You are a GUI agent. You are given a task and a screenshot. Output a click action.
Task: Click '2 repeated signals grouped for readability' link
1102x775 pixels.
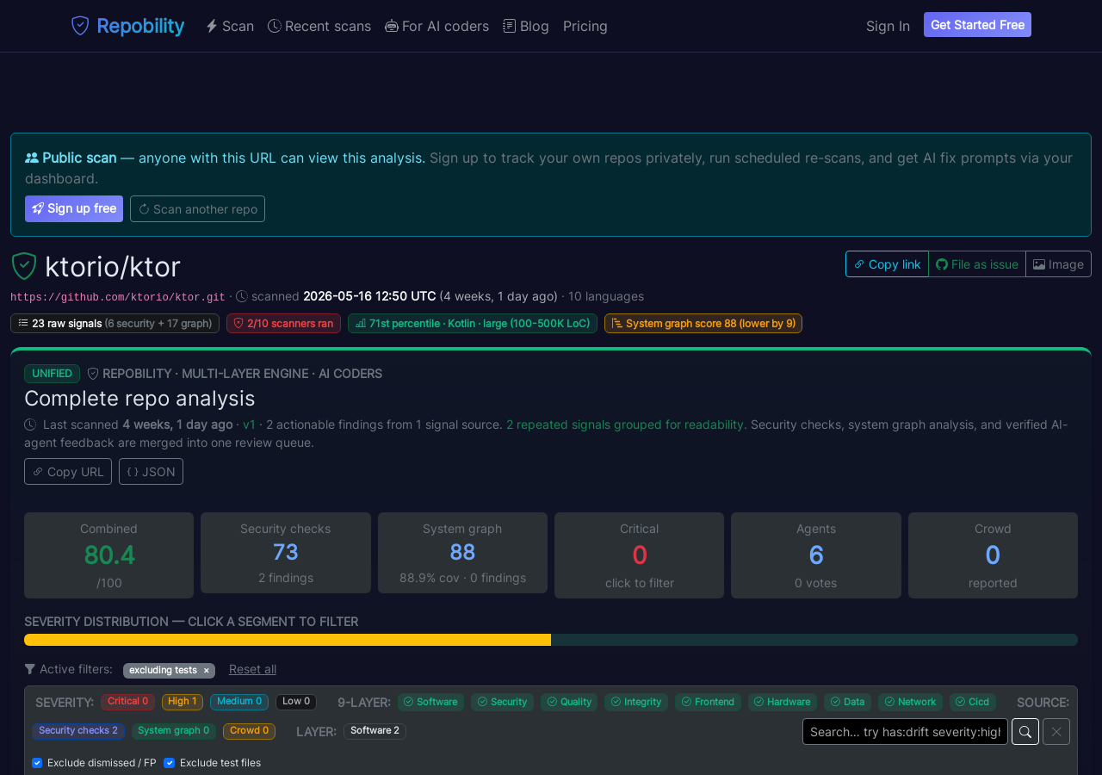(x=625, y=424)
